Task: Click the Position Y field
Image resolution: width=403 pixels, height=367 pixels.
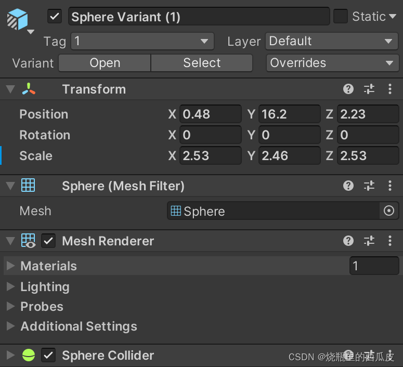Action: tap(290, 114)
